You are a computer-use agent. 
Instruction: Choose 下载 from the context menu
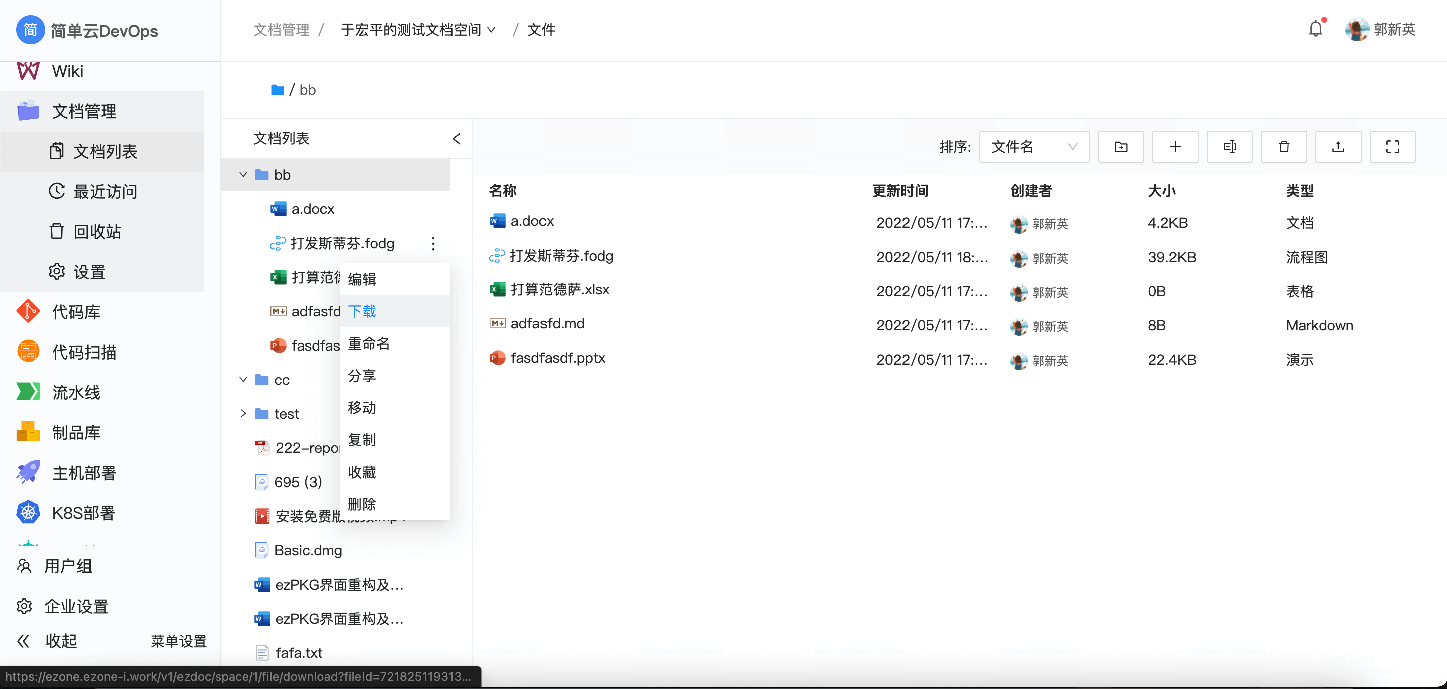pyautogui.click(x=363, y=311)
